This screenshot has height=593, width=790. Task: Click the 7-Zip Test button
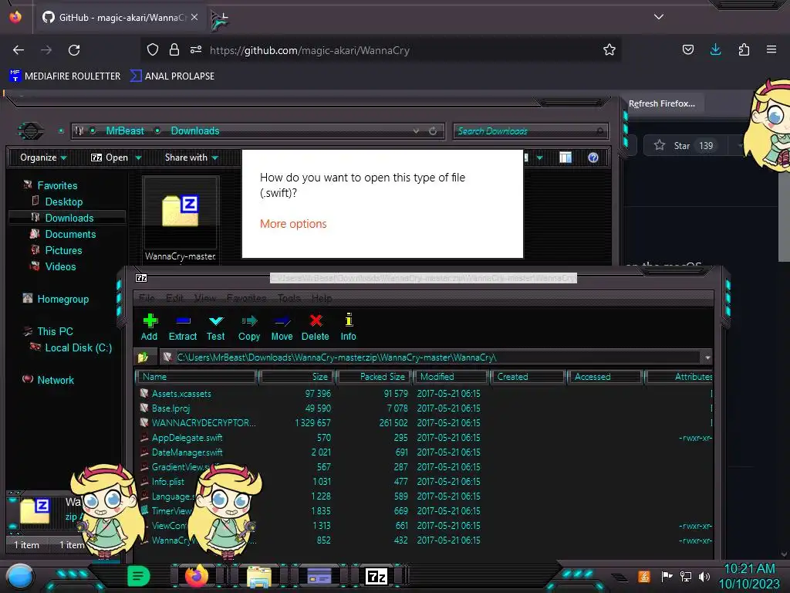(x=216, y=327)
